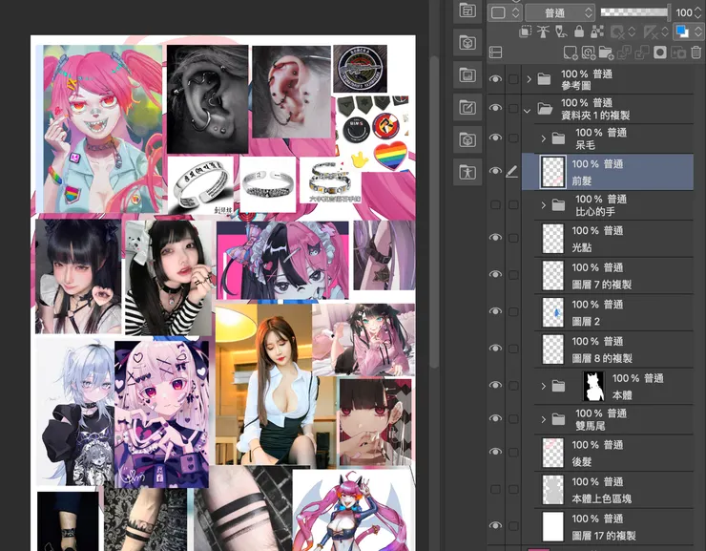Open the lower cube folder icon in sidebar

point(467,139)
